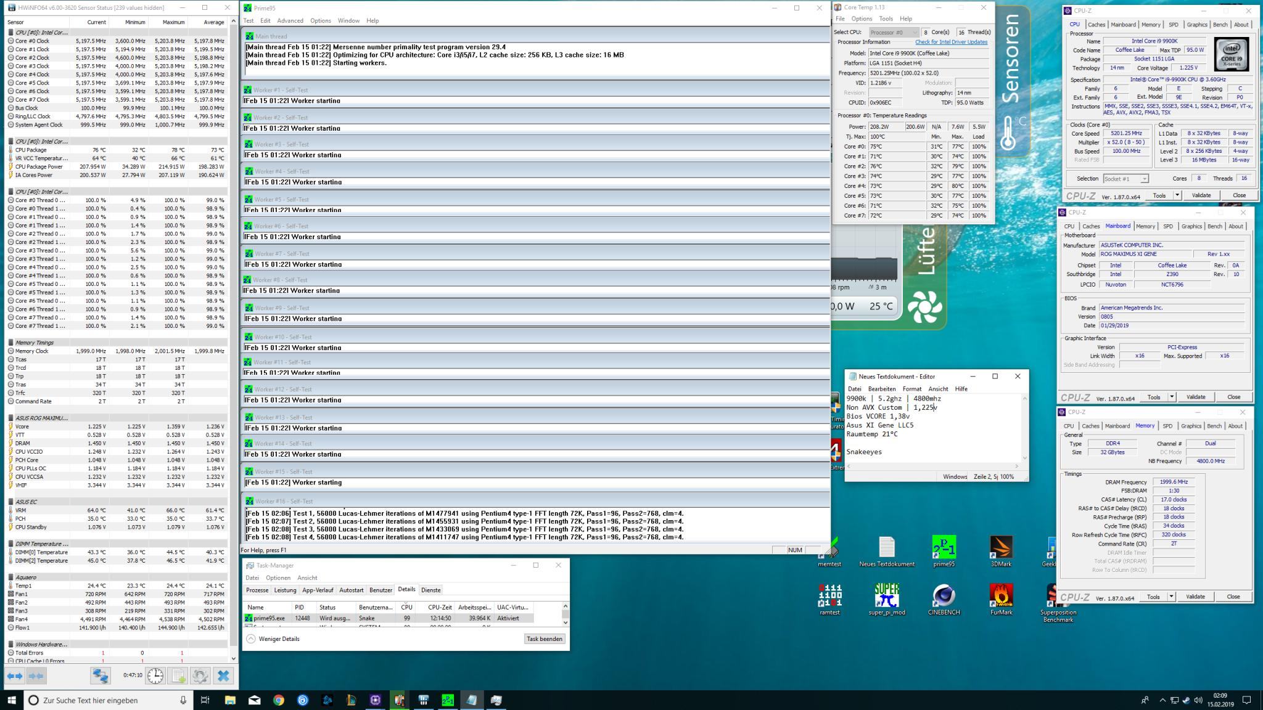Viewport: 1263px width, 710px height.
Task: Show hidden system tray icons
Action: click(1162, 700)
